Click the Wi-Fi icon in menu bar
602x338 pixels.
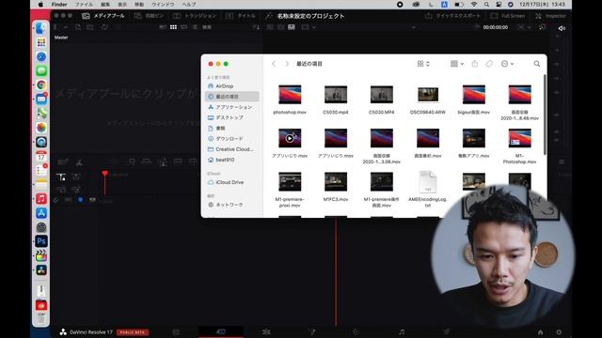pyautogui.click(x=474, y=4)
